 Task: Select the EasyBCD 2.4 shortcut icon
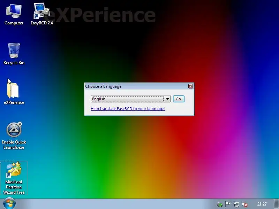(x=42, y=14)
